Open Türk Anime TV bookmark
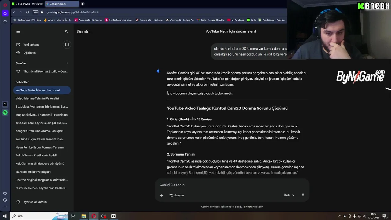Viewport: 391px width, 220px height. tap(27, 20)
